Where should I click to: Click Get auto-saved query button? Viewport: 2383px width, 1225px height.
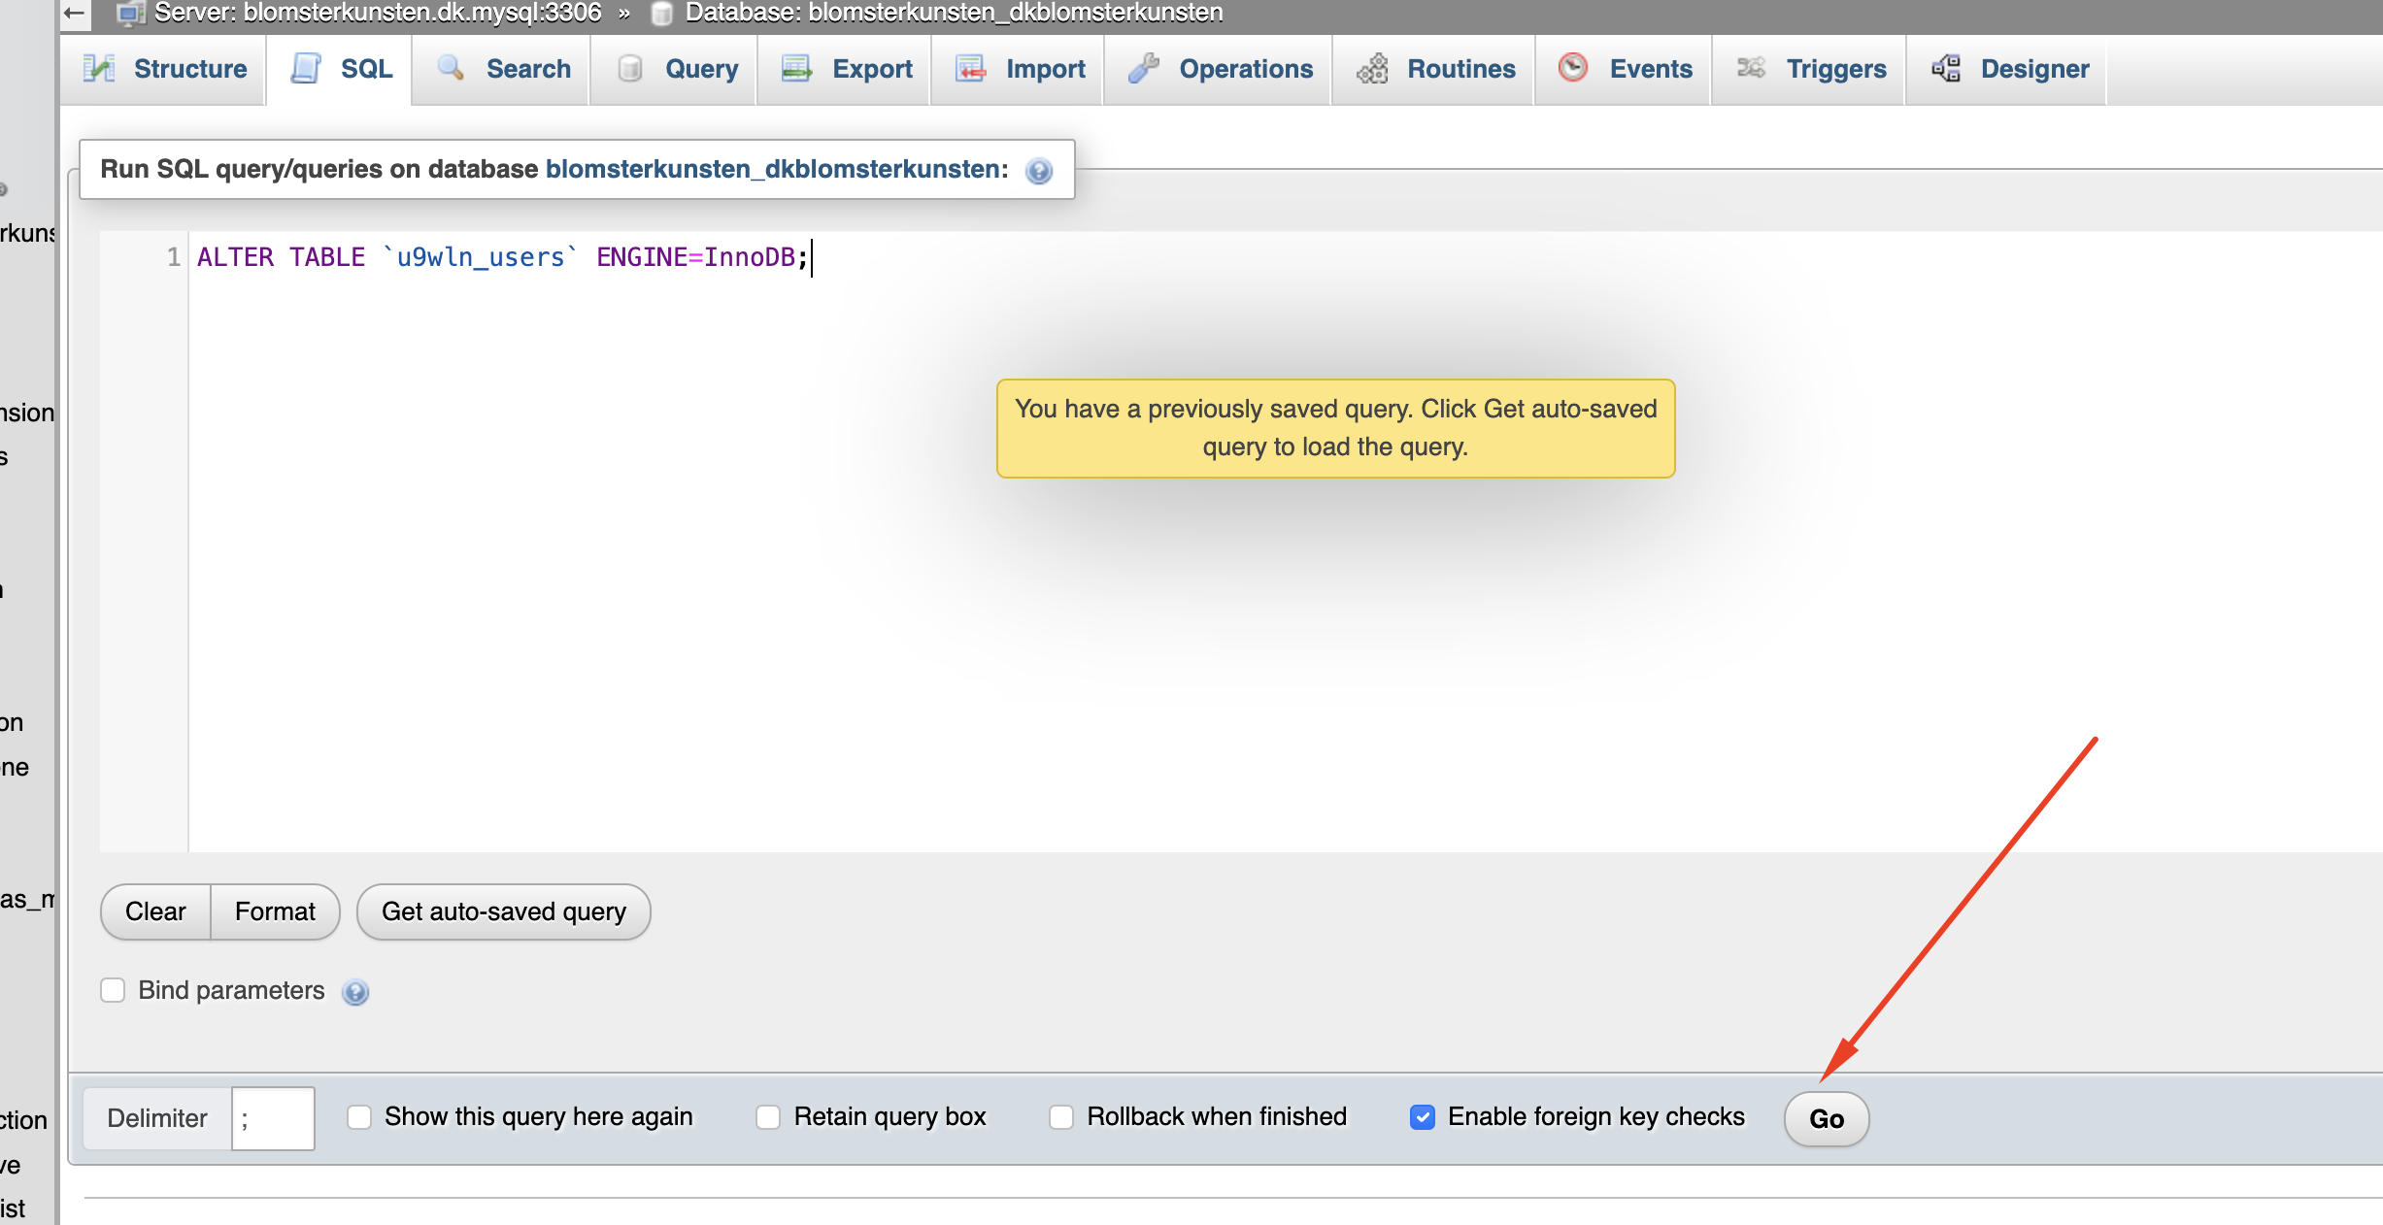[503, 911]
